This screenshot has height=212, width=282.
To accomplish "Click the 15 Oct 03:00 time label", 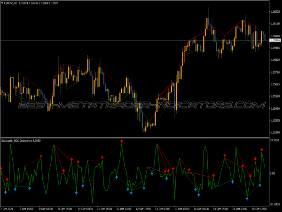I will point(240,209).
